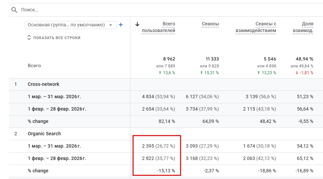
Task: Click Organic Search users change -15,13 %
Action: click(165, 171)
